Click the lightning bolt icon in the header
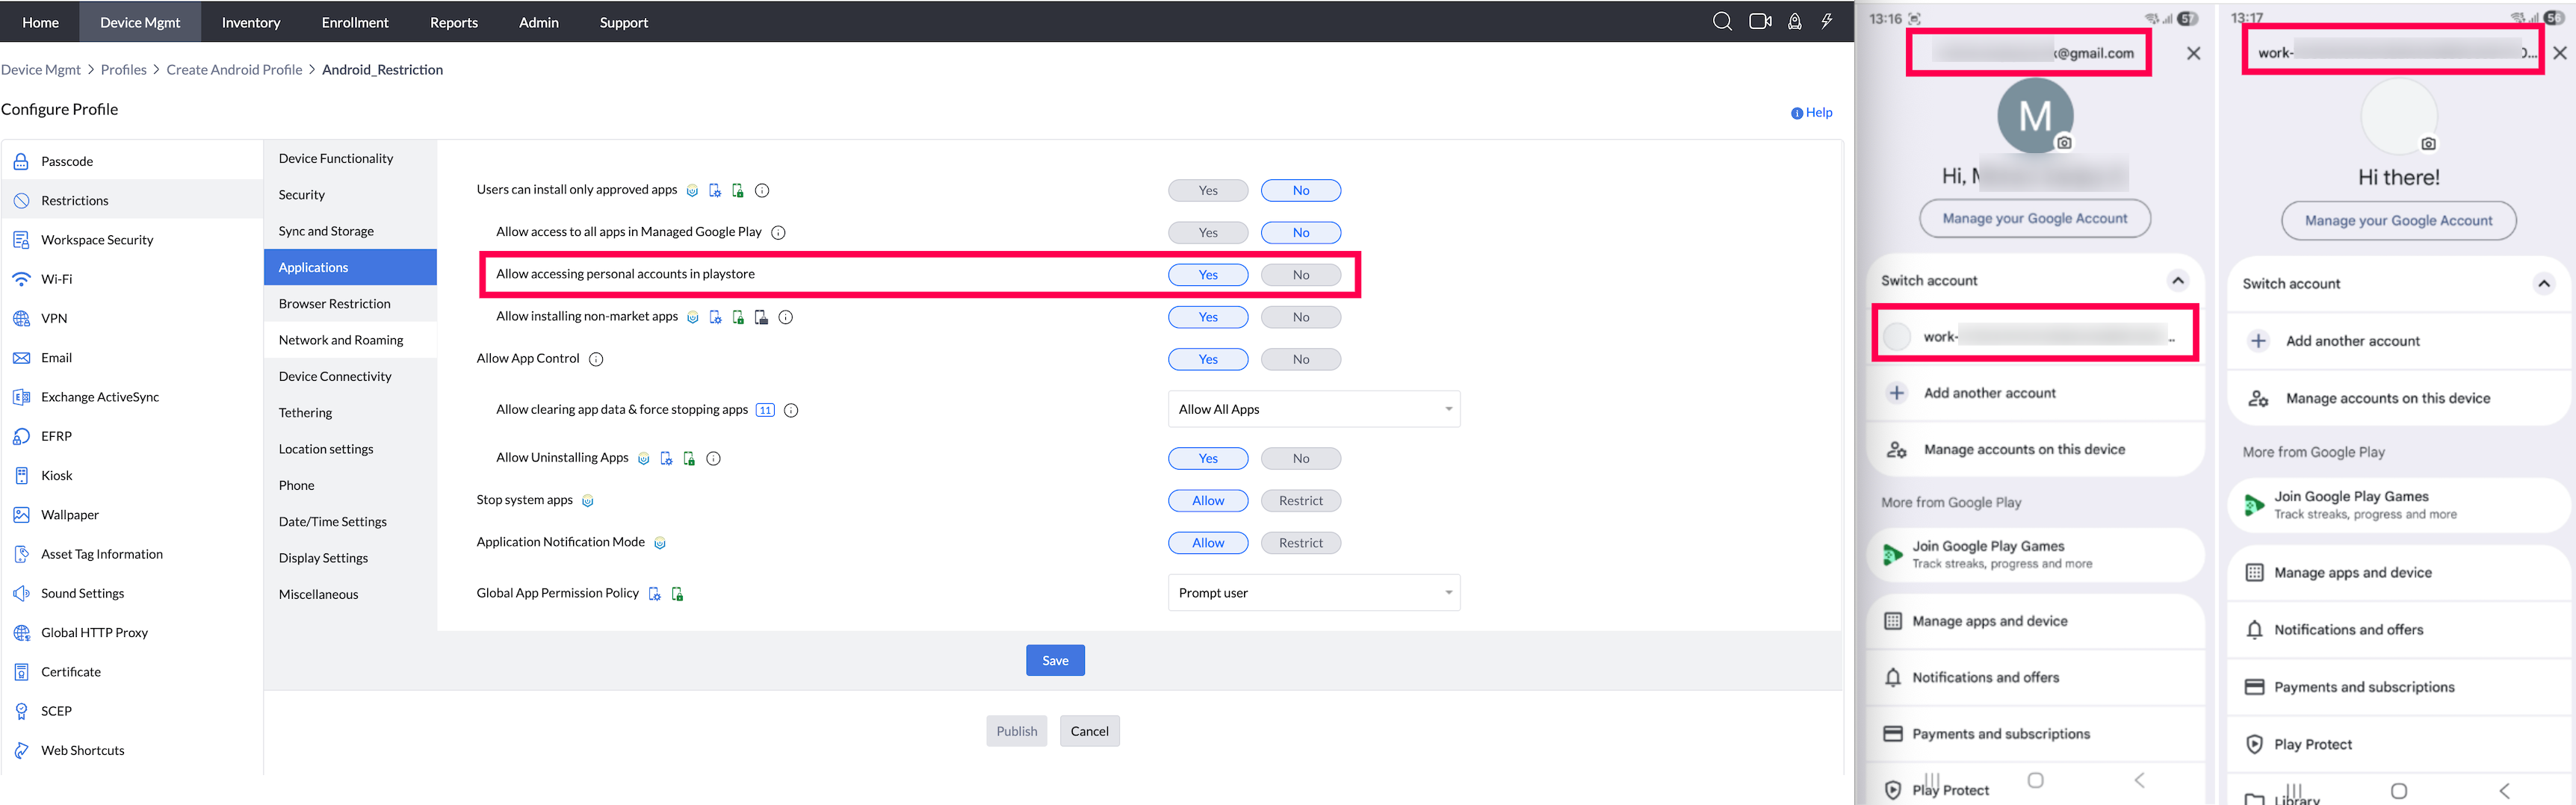Image resolution: width=2576 pixels, height=805 pixels. pos(1829,21)
